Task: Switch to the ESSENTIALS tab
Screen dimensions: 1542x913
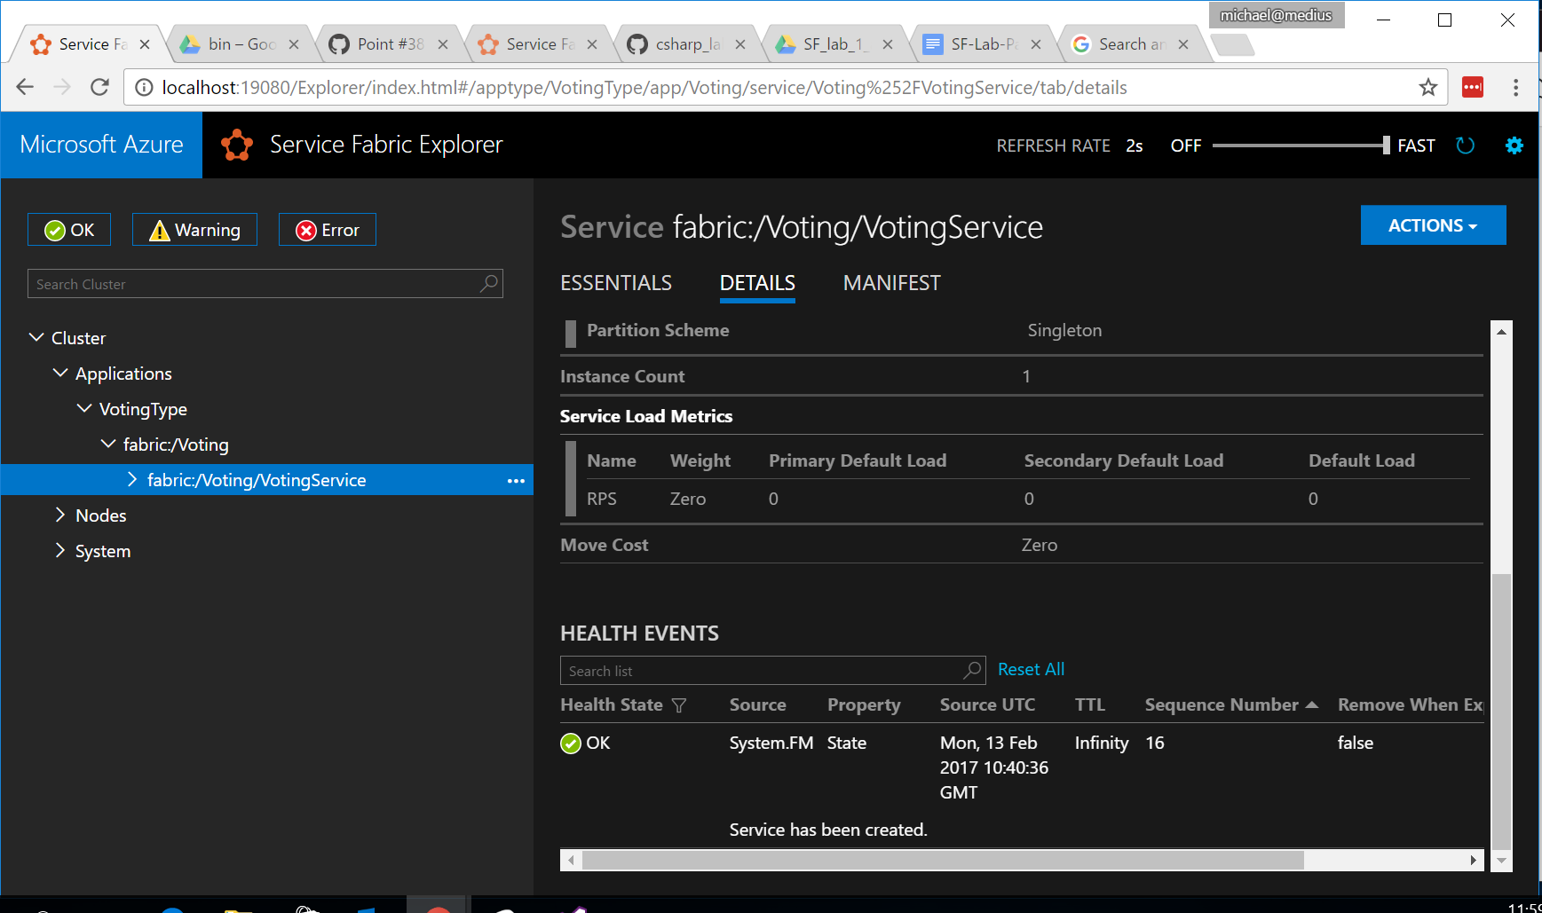Action: 616,283
